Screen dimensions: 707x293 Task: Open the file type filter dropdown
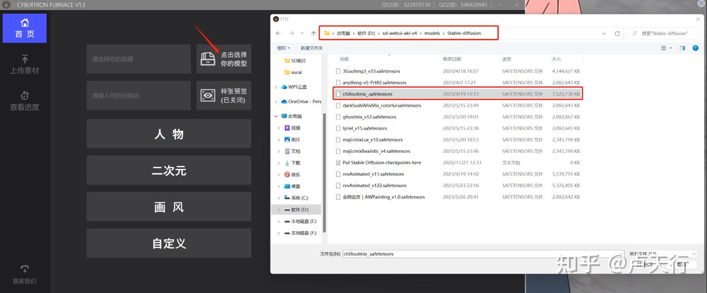click(x=663, y=254)
